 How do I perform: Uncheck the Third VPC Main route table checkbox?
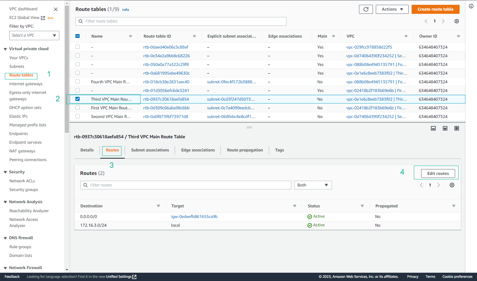click(77, 99)
